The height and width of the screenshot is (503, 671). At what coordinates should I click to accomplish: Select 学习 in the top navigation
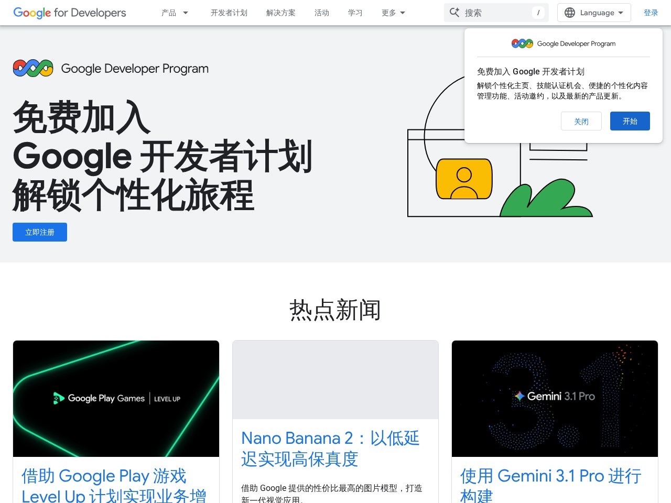(x=355, y=13)
